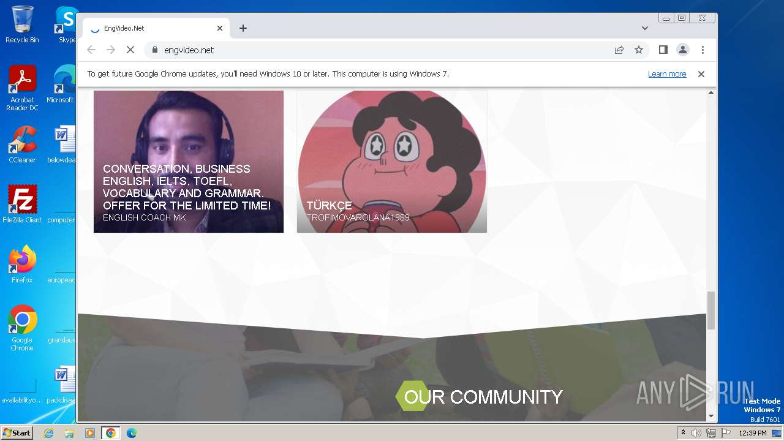Click the TROFIMOVAROLANA1989 username text
This screenshot has height=441, width=784.
click(x=358, y=218)
